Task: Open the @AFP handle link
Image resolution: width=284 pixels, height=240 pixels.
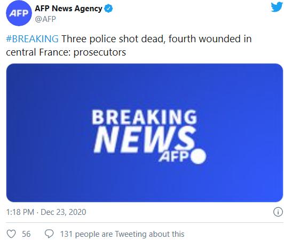Action: click(45, 19)
